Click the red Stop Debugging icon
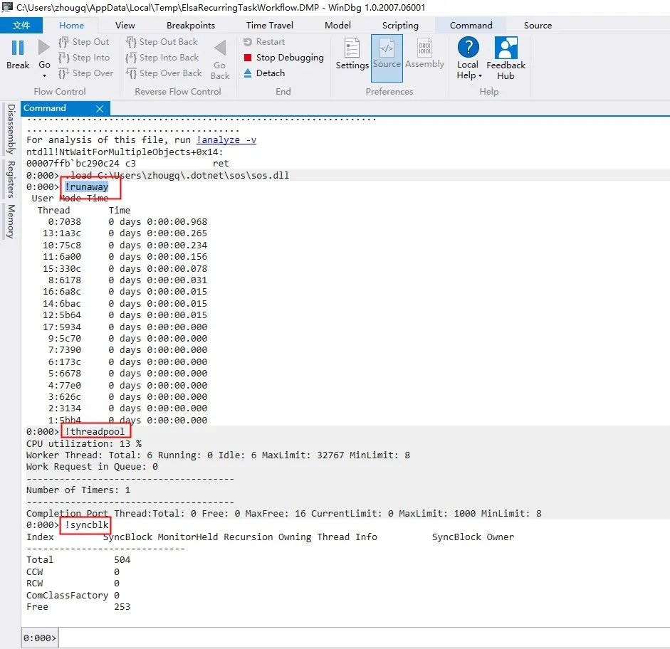This screenshot has height=649, width=670. click(247, 57)
